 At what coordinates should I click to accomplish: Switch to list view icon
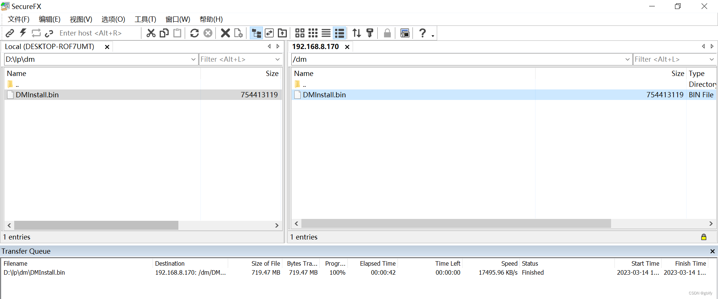point(326,33)
